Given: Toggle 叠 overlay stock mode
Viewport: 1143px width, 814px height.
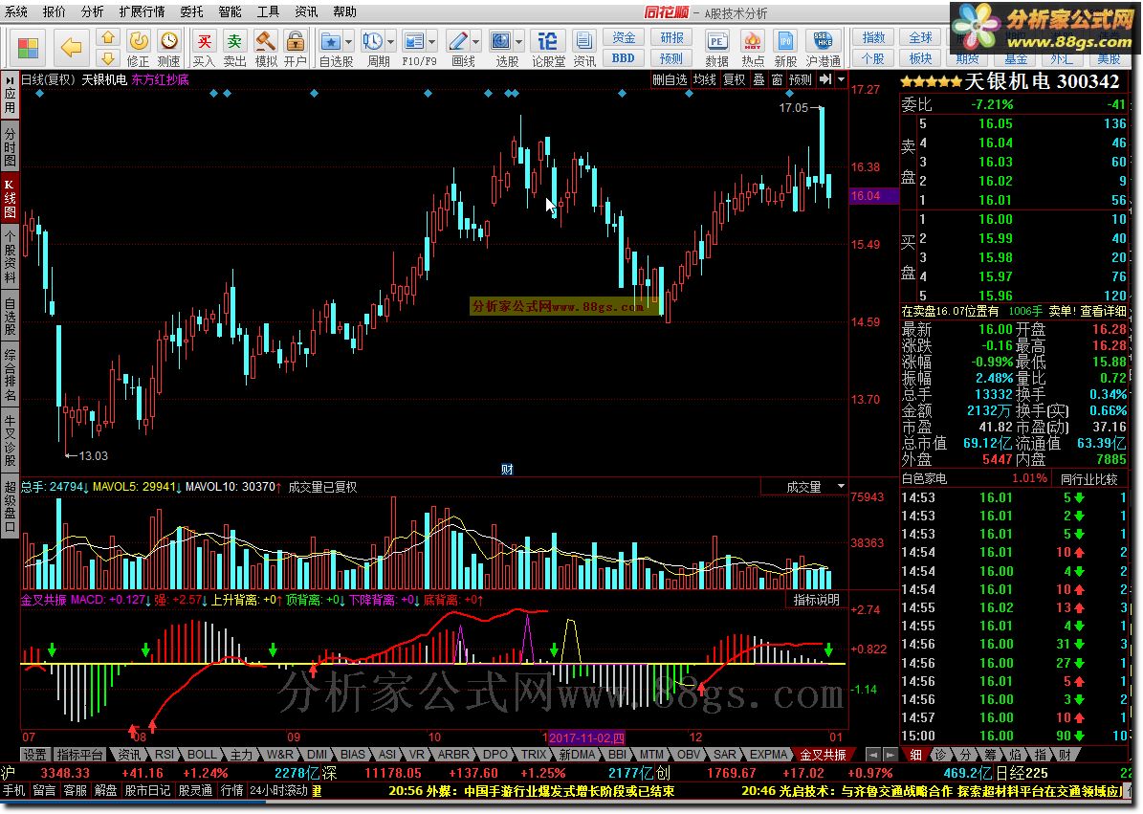Looking at the screenshot, I should pos(758,79).
